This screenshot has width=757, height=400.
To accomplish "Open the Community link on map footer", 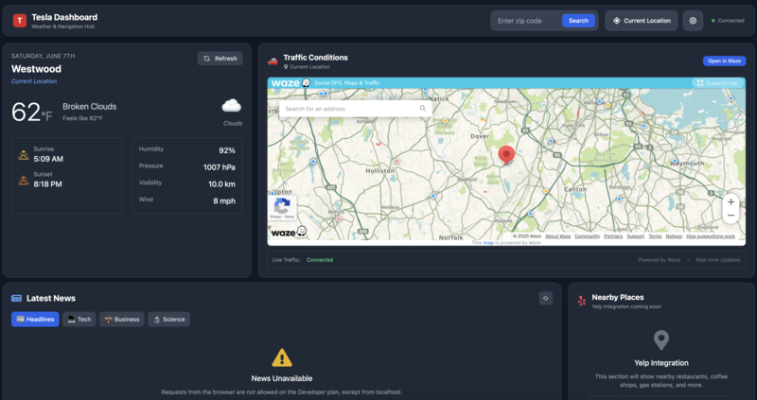I will tap(587, 236).
